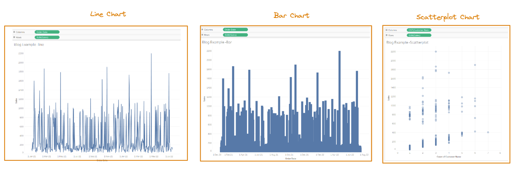The image size is (515, 172).
Task: Click the Sales axis label in line chart
Action: (16, 101)
